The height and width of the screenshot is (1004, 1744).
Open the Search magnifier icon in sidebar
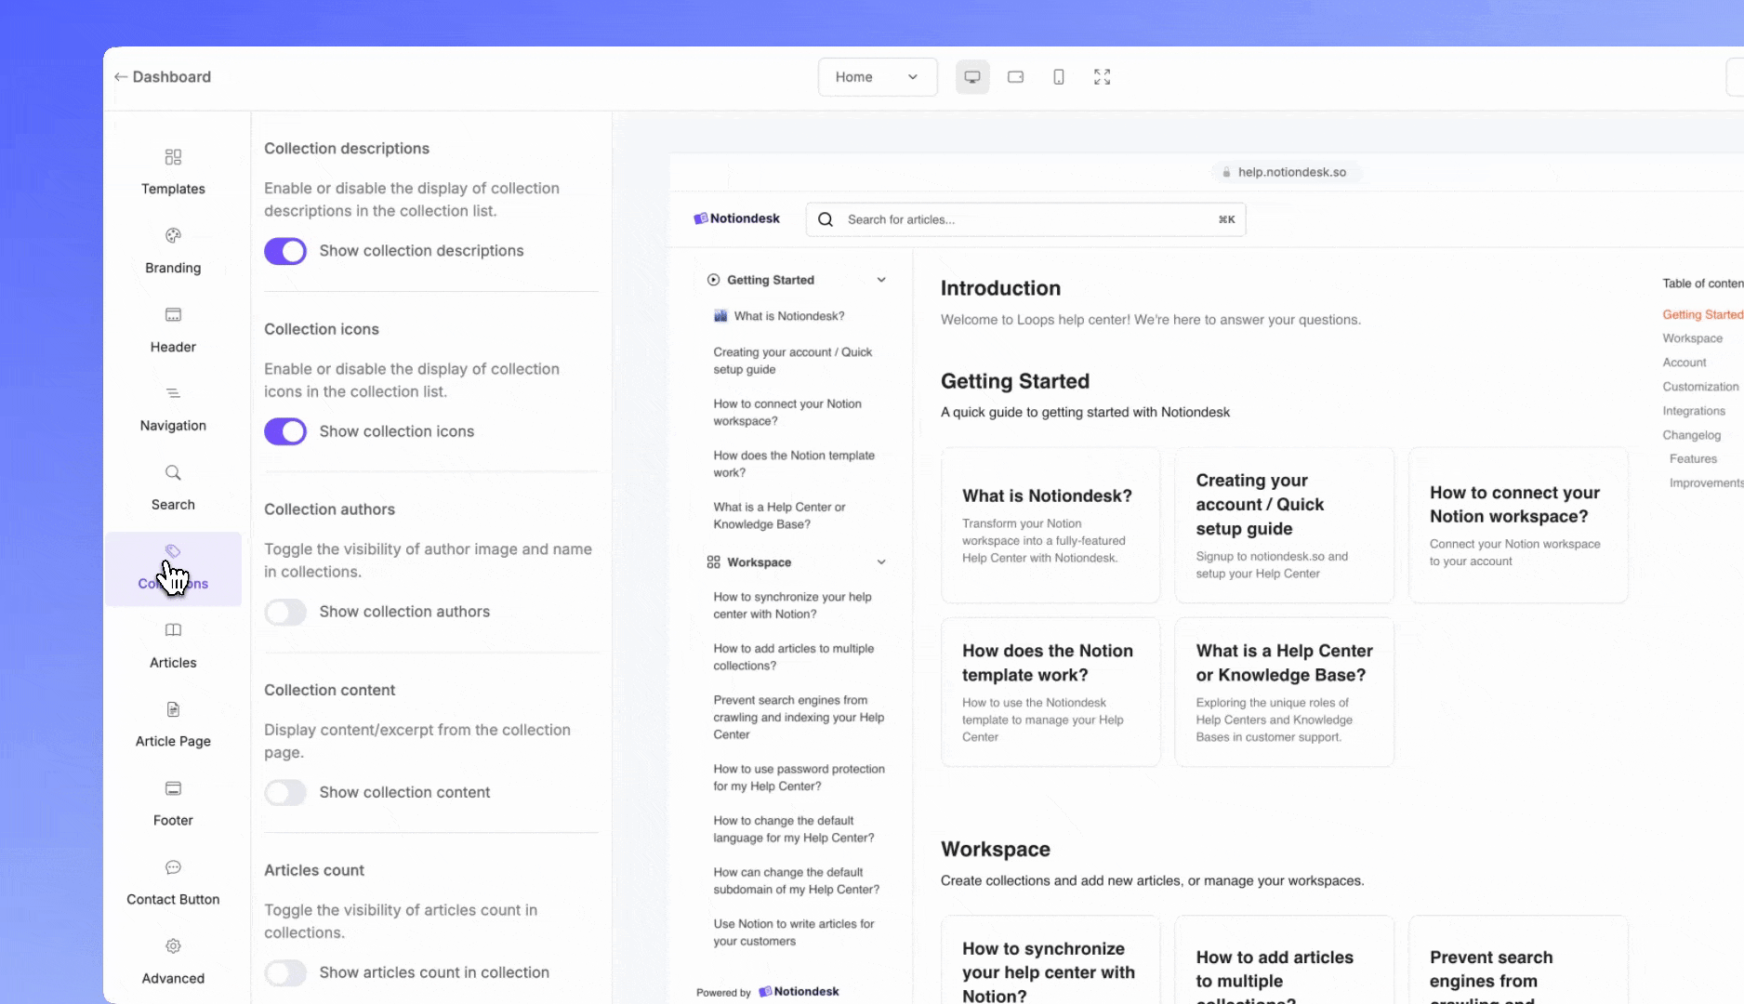pyautogui.click(x=173, y=472)
